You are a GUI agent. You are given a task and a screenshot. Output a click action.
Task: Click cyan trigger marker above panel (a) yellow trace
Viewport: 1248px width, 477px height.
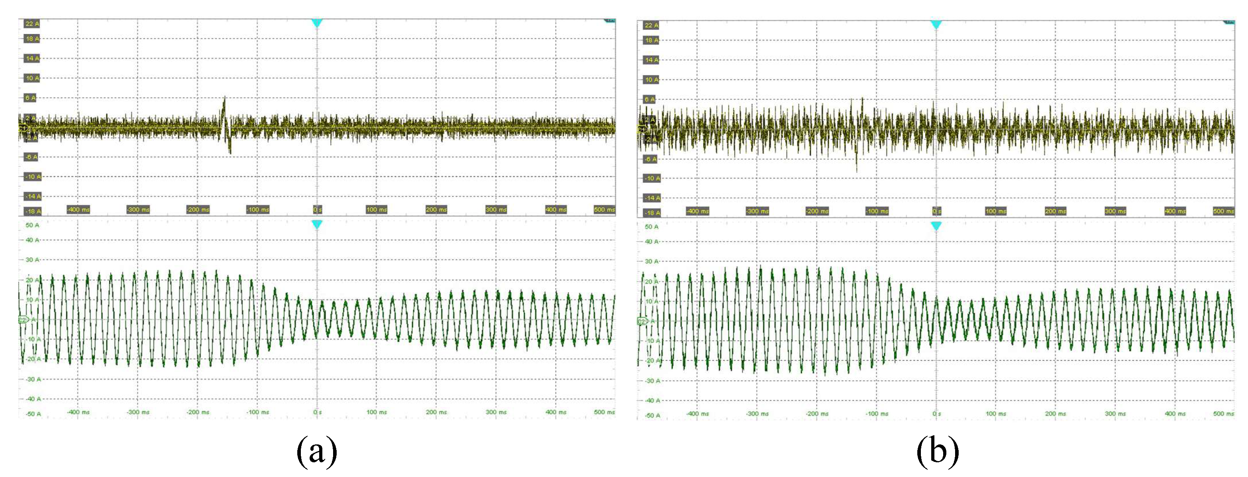[317, 23]
